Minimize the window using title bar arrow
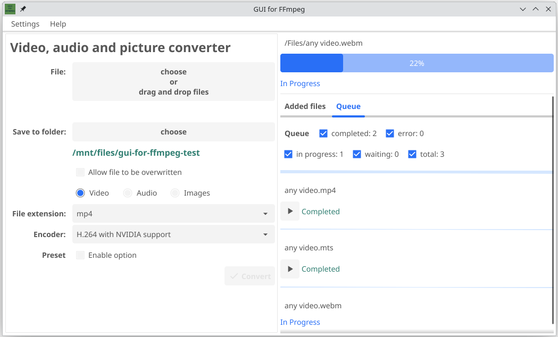The image size is (558, 337). 524,9
